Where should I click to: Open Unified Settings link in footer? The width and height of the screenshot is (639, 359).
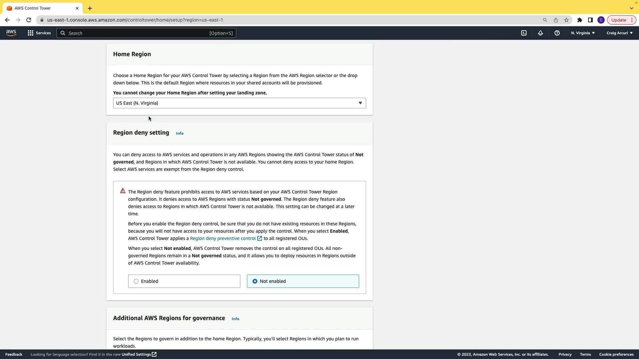(x=136, y=354)
